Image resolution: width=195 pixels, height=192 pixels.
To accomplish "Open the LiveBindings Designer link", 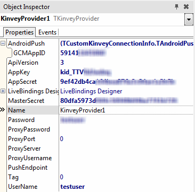I will click(x=91, y=91).
